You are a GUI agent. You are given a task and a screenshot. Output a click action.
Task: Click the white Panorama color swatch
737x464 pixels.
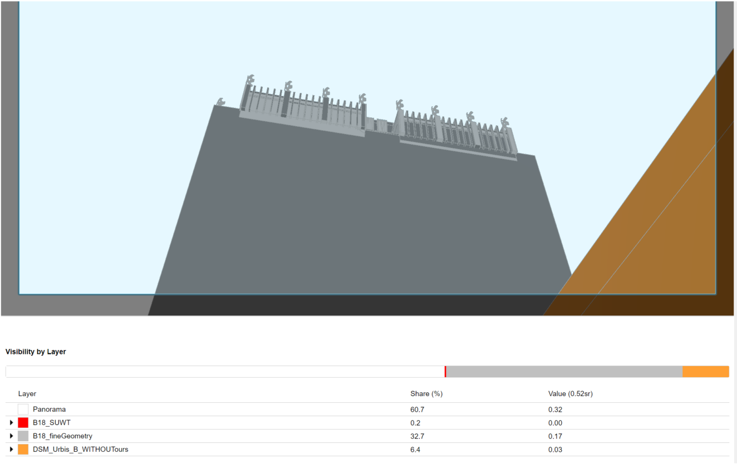click(x=24, y=409)
